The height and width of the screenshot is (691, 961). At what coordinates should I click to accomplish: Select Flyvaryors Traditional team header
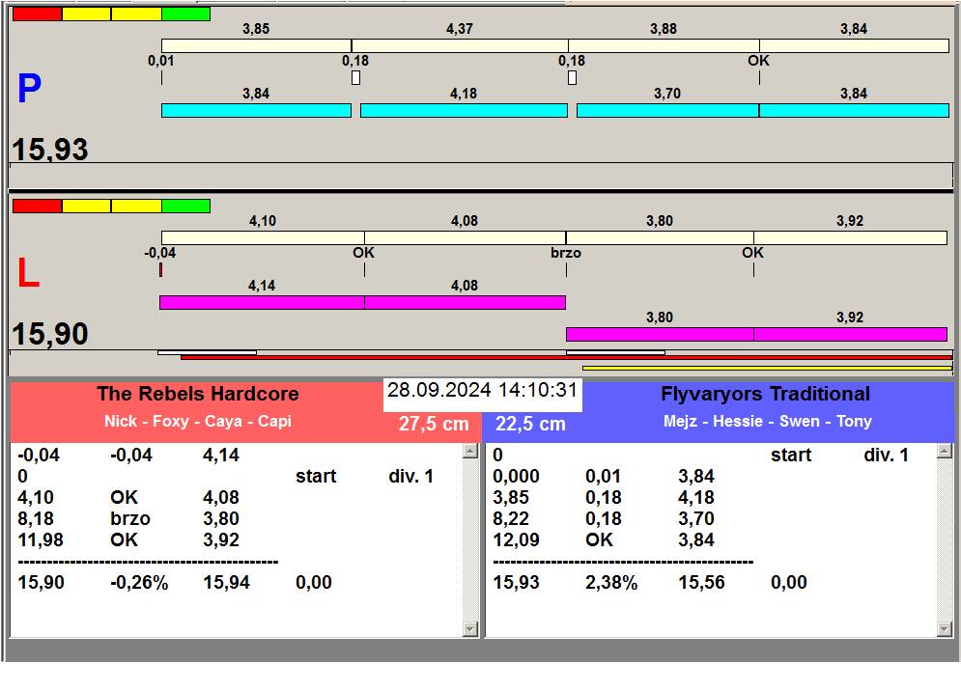tap(765, 394)
